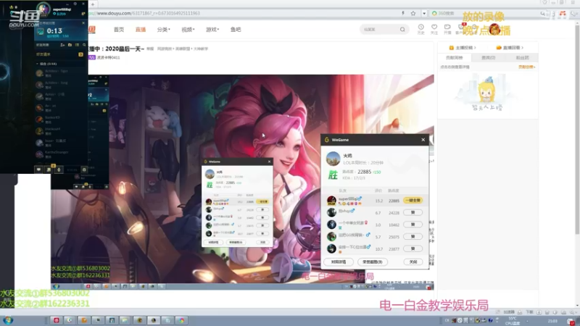
Task: Click the LoL client settings gear icon
Action: point(75,4)
